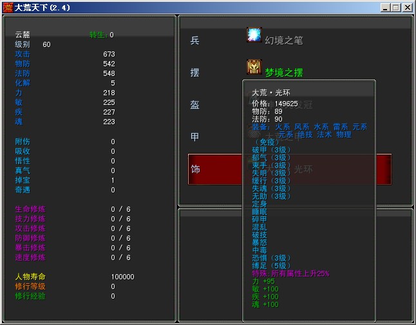Click the 真气 stat label
The image size is (416, 325).
pos(23,171)
